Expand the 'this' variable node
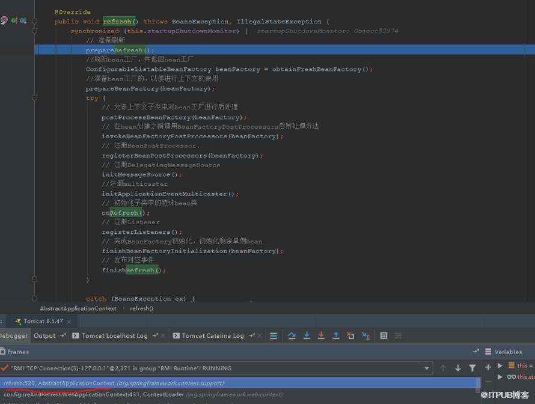 [x=500, y=366]
